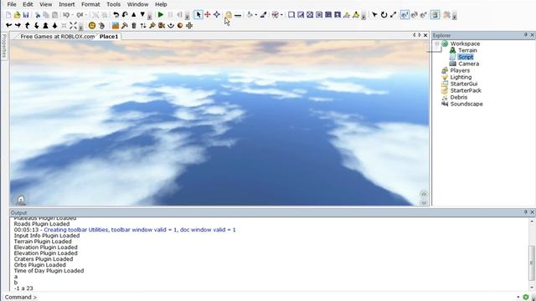This screenshot has width=536, height=301.
Task: Open the File menu
Action: (12, 4)
